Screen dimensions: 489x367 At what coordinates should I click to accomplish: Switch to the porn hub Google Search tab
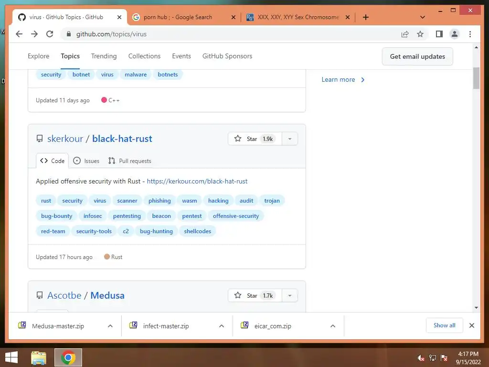pos(184,17)
